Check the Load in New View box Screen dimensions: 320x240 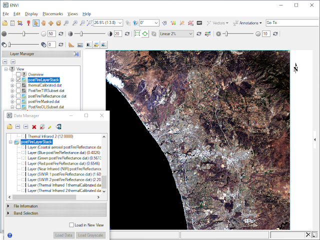pyautogui.click(x=71, y=225)
